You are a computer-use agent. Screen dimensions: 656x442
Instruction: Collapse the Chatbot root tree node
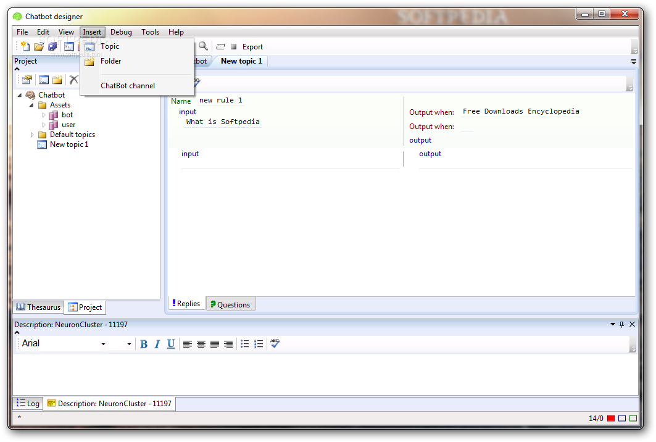(20, 96)
